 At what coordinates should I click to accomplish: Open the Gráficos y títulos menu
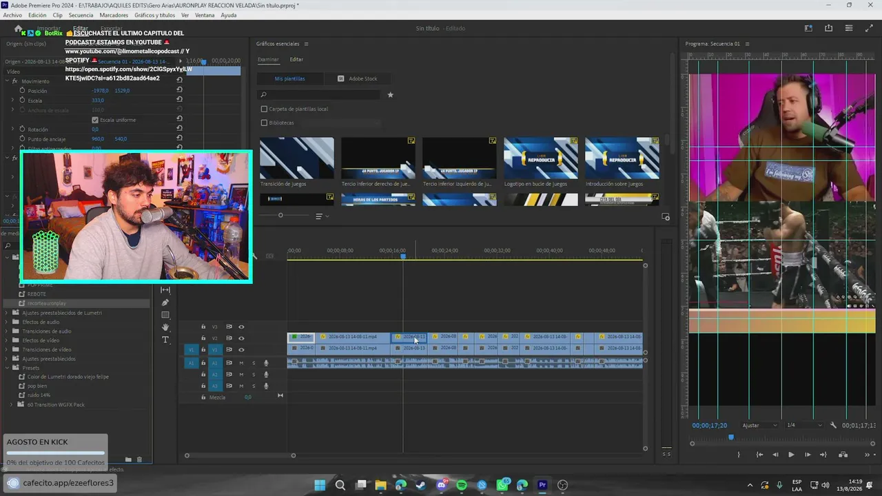154,15
